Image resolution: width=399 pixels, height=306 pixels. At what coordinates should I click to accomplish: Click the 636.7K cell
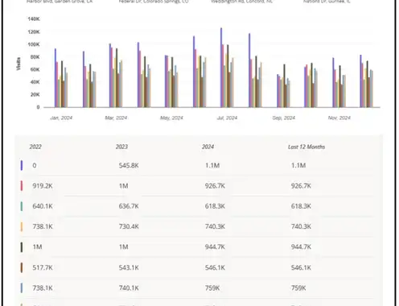(129, 206)
